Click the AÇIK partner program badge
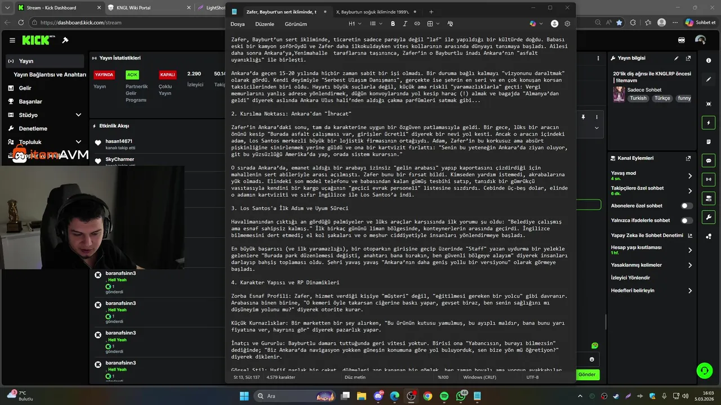The width and height of the screenshot is (721, 405). 132,74
